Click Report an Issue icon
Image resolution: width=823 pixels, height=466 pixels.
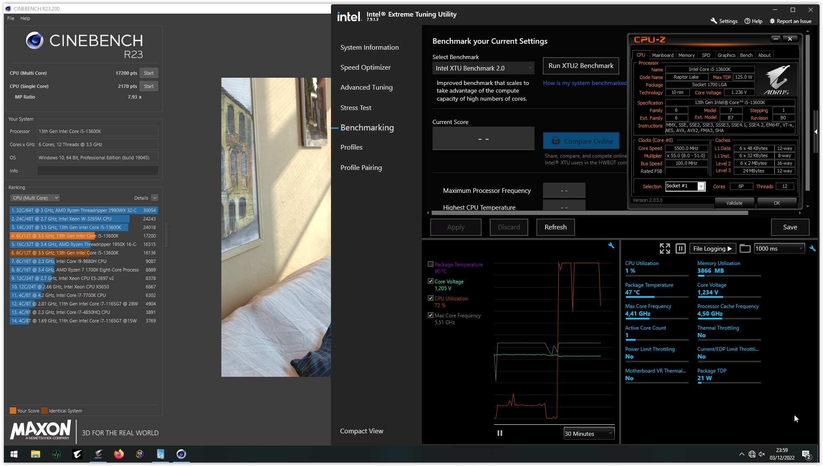772,21
